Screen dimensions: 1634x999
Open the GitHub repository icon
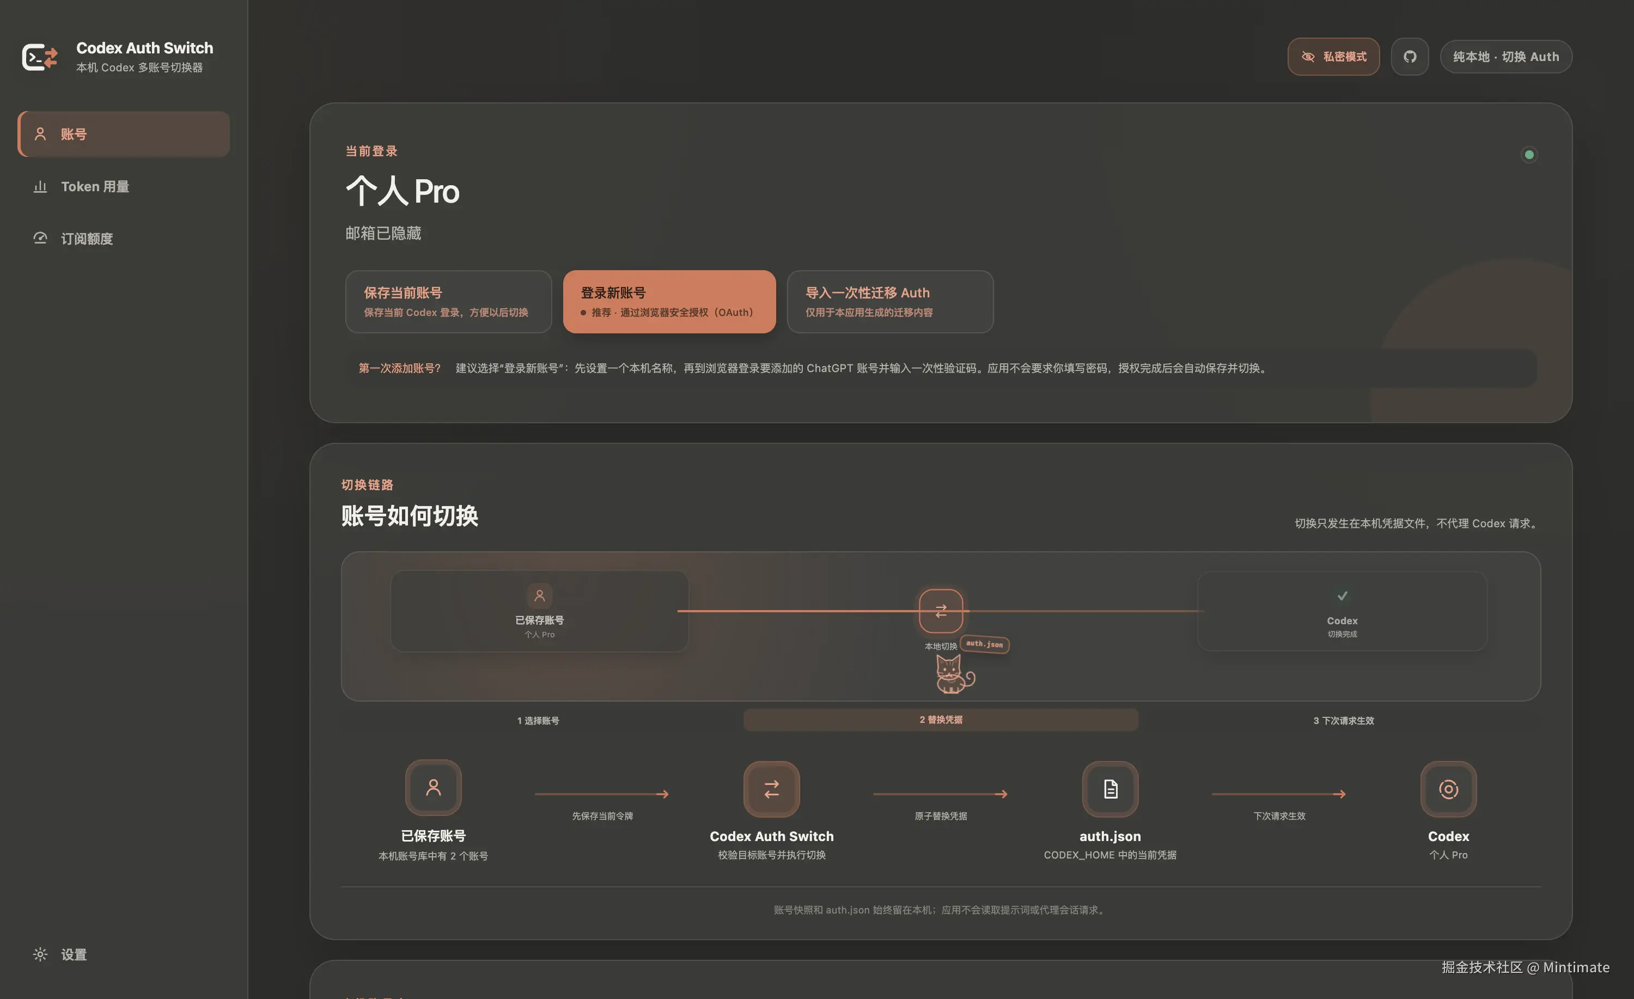click(x=1410, y=57)
